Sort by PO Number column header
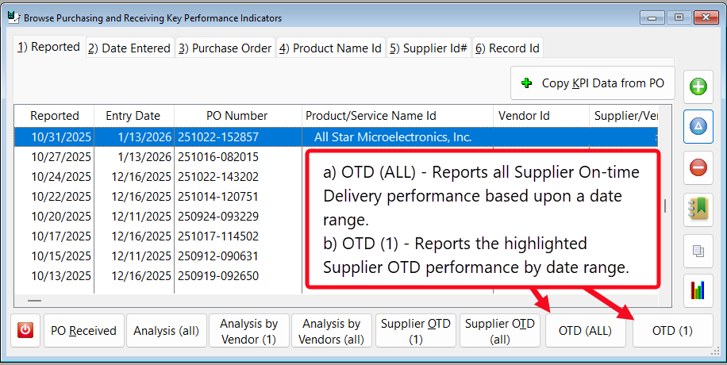This screenshot has width=727, height=365. [x=237, y=116]
